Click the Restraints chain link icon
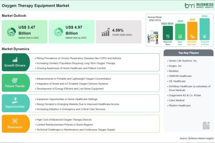Screen dimensions: 215x143 15,121
